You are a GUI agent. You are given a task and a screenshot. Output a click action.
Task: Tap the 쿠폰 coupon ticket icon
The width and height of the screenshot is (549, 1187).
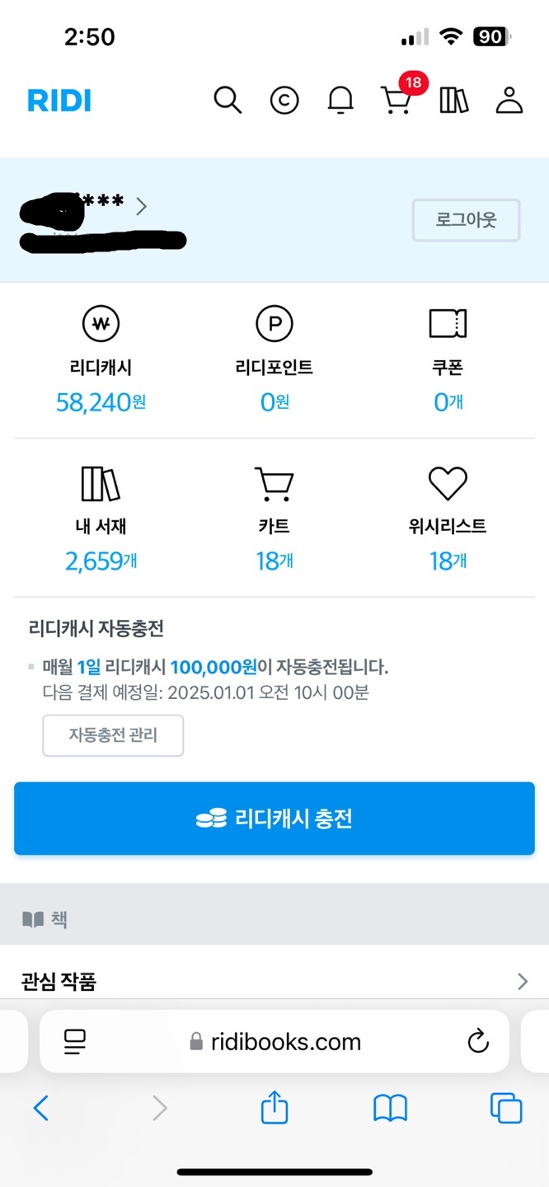tap(448, 324)
